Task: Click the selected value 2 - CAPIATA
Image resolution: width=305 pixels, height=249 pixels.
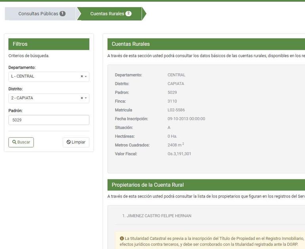Action: (x=22, y=98)
